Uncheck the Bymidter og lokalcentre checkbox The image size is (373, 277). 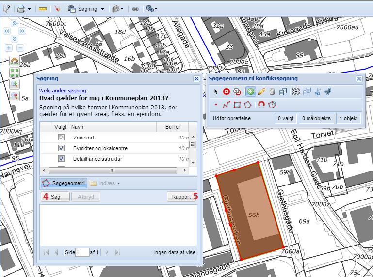pyautogui.click(x=61, y=148)
